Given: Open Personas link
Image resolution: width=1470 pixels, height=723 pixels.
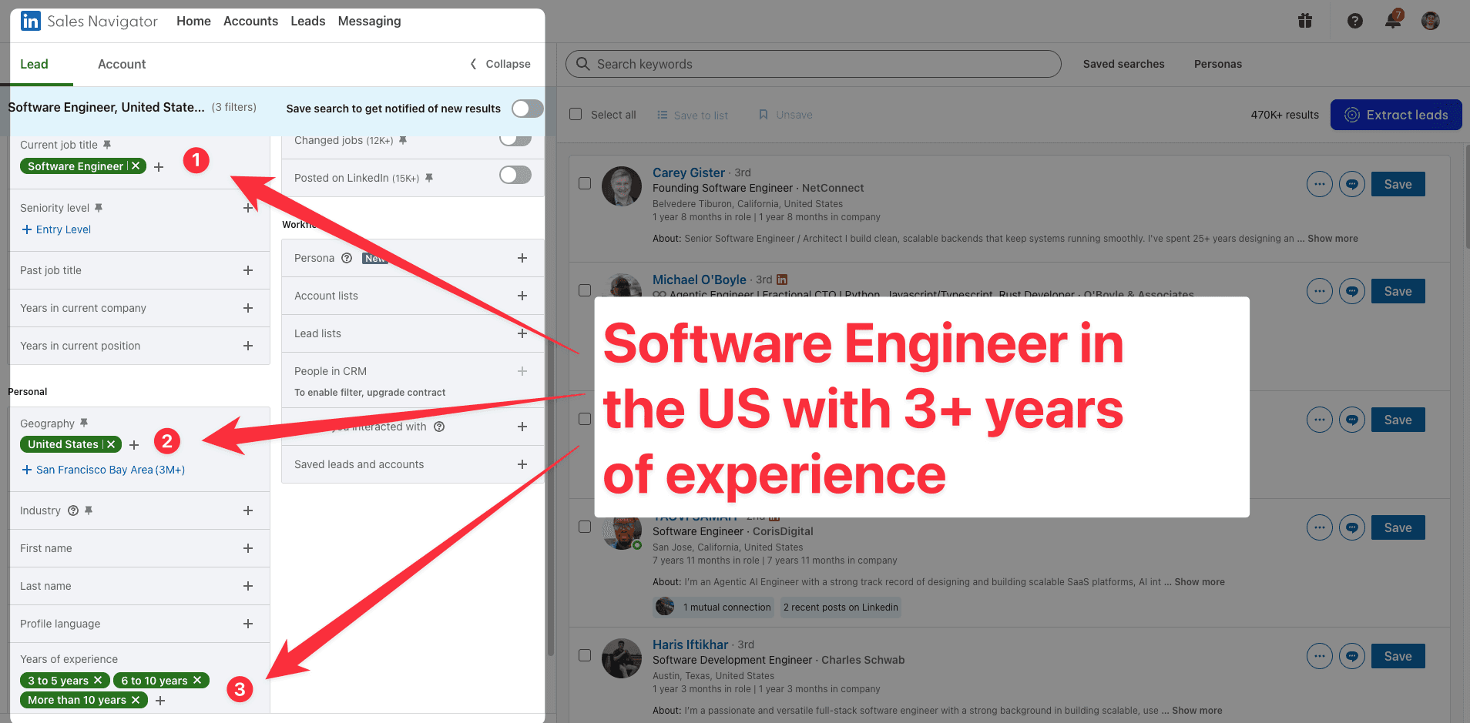Looking at the screenshot, I should [1217, 64].
